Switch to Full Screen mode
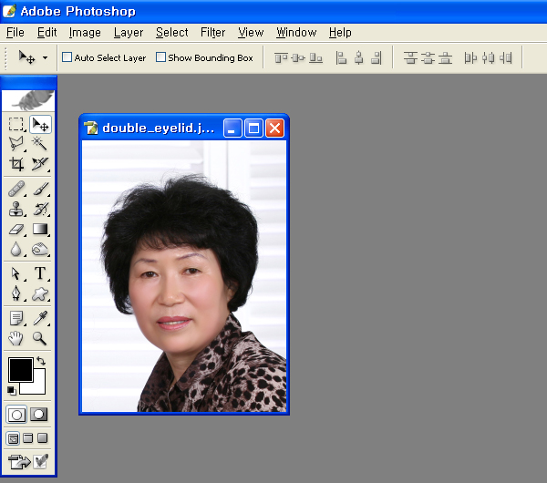547x483 pixels. point(43,437)
